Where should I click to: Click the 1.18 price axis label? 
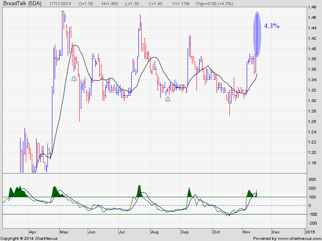click(x=312, y=163)
